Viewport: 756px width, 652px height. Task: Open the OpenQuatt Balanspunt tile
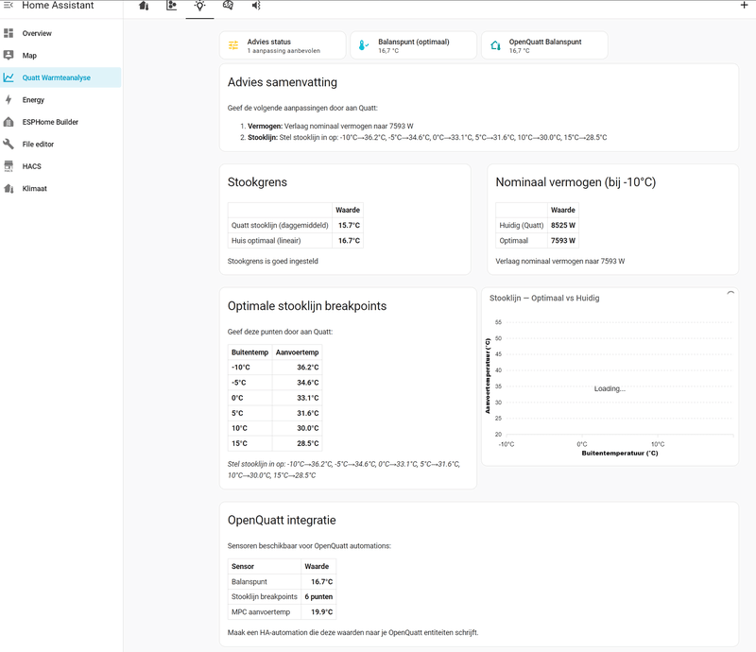544,45
